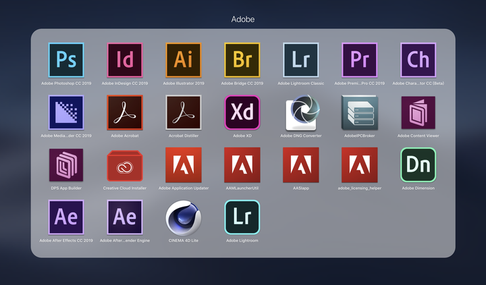Viewport: 486px width, 285px height.
Task: Launch Adobe Premiere Pro CC 2019
Action: pyautogui.click(x=360, y=60)
